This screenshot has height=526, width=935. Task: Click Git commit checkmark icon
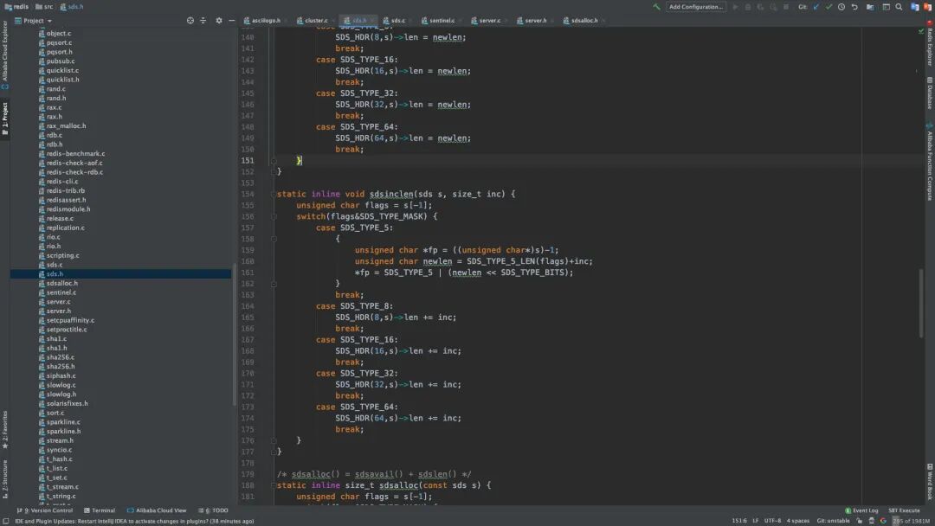point(829,7)
